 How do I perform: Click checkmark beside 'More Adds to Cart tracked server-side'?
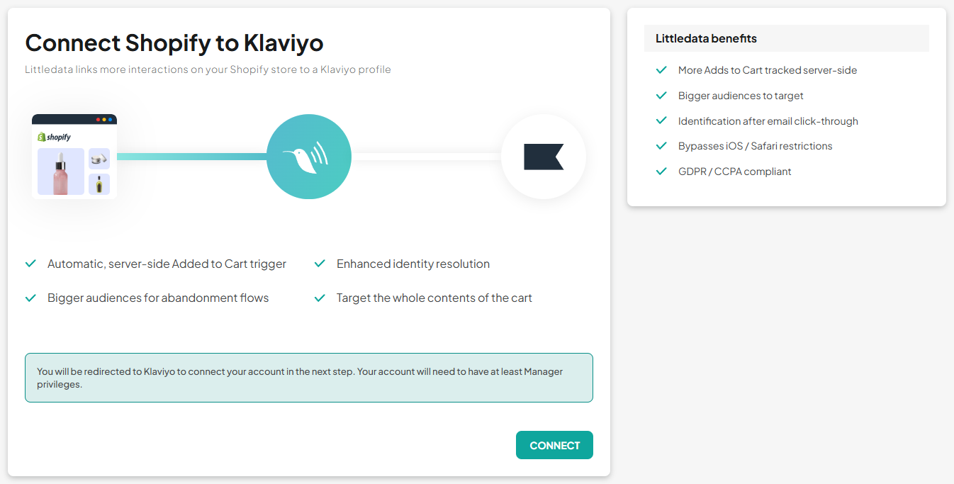click(661, 70)
